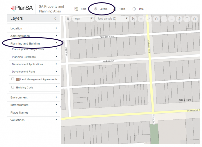Select the rectangle selection tool in toolbar
Image resolution: width=202 pixels, height=147 pixels.
pos(141,19)
